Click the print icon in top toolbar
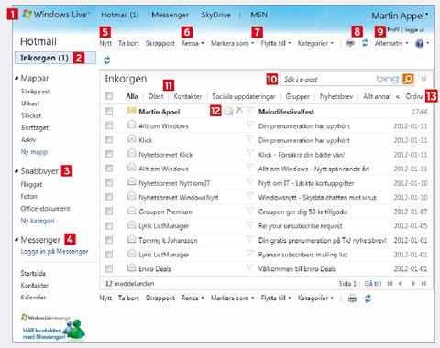Image resolution: width=440 pixels, height=348 pixels. click(x=350, y=43)
